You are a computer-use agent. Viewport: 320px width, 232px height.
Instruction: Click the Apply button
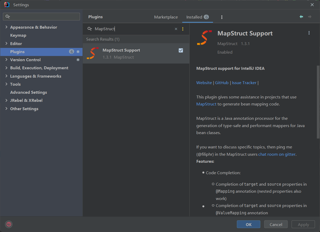(303, 224)
